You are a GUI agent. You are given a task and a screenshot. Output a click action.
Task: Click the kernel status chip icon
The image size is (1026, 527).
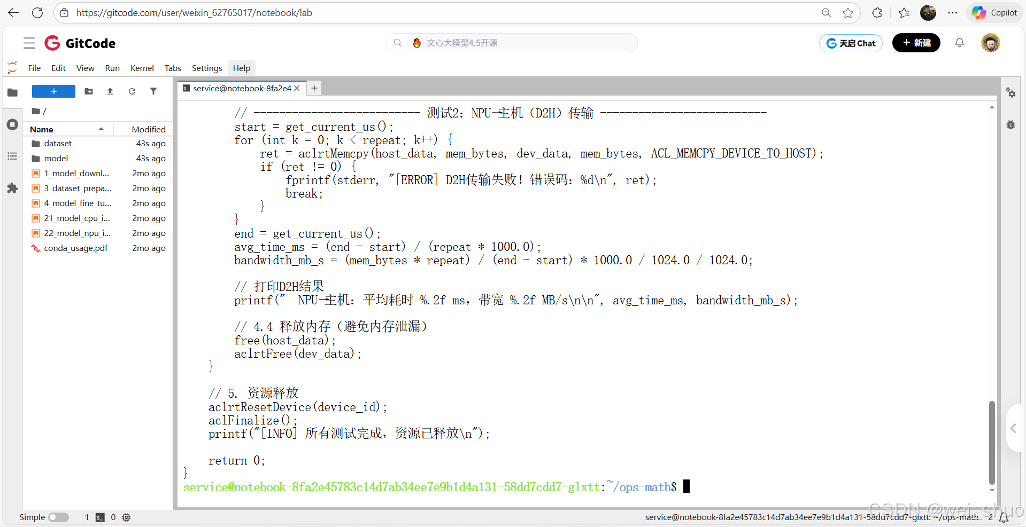(126, 517)
